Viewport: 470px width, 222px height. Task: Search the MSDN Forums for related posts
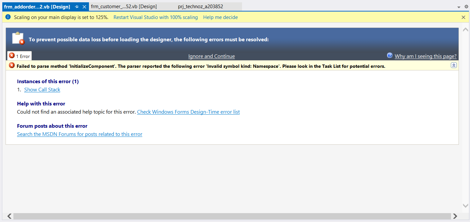click(x=79, y=134)
